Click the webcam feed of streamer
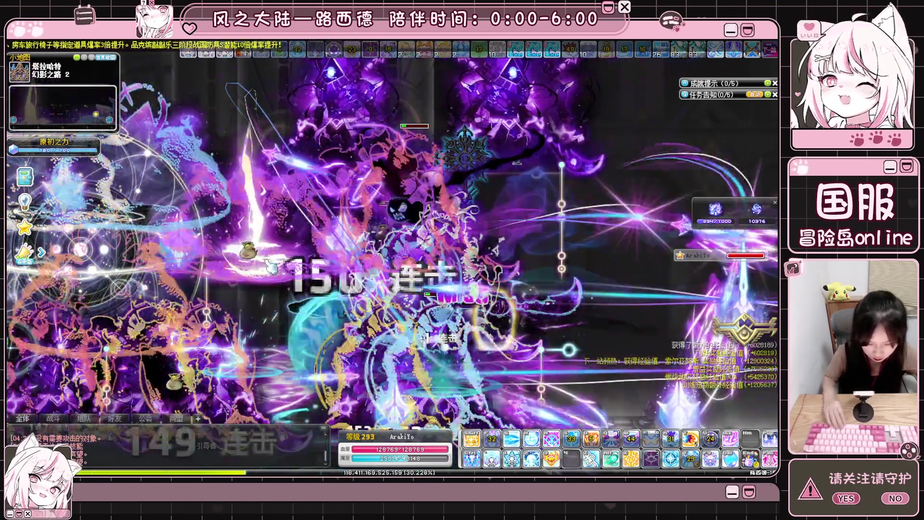 click(x=853, y=357)
